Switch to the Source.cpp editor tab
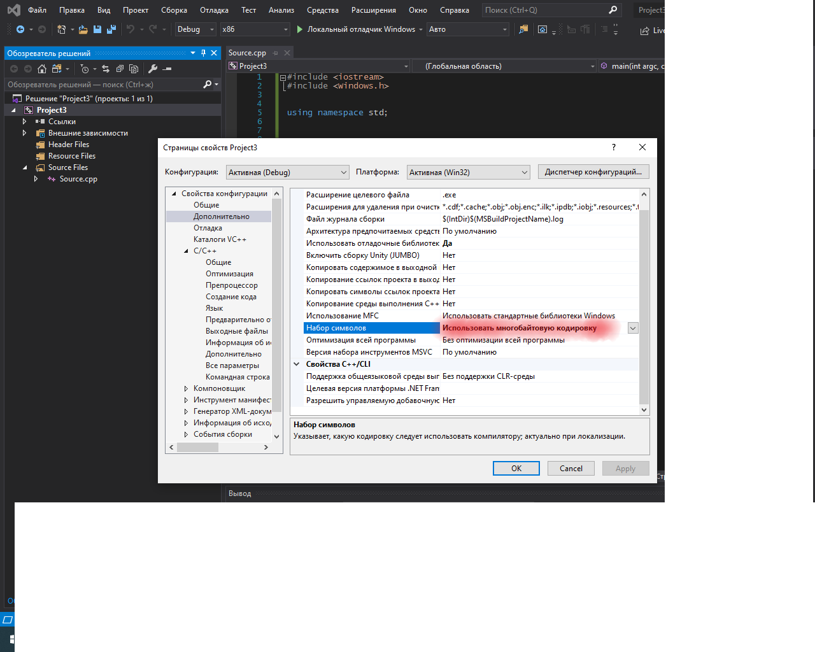 tap(247, 53)
